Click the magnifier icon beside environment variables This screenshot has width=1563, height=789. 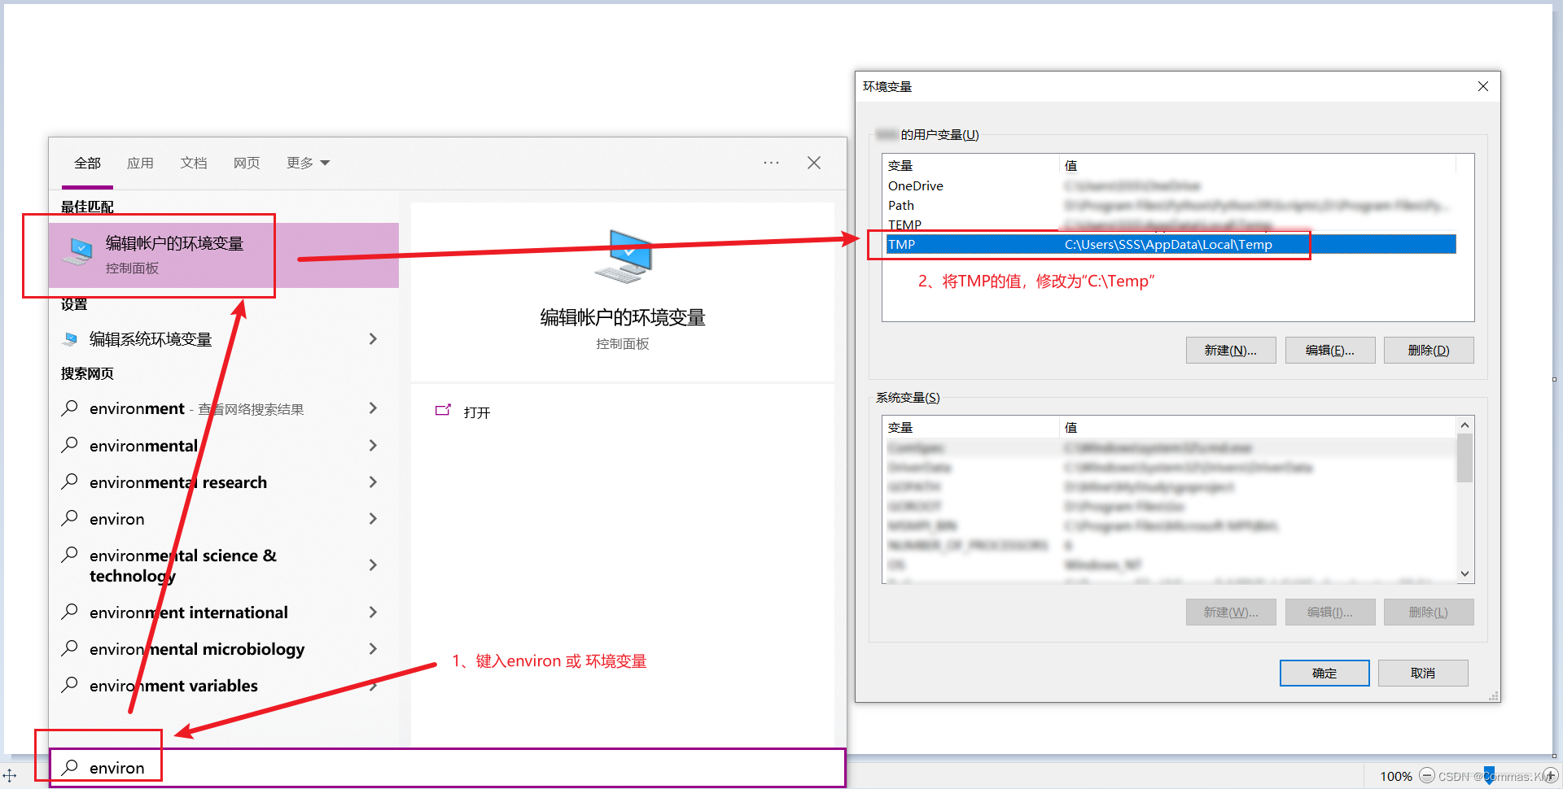pos(70,686)
